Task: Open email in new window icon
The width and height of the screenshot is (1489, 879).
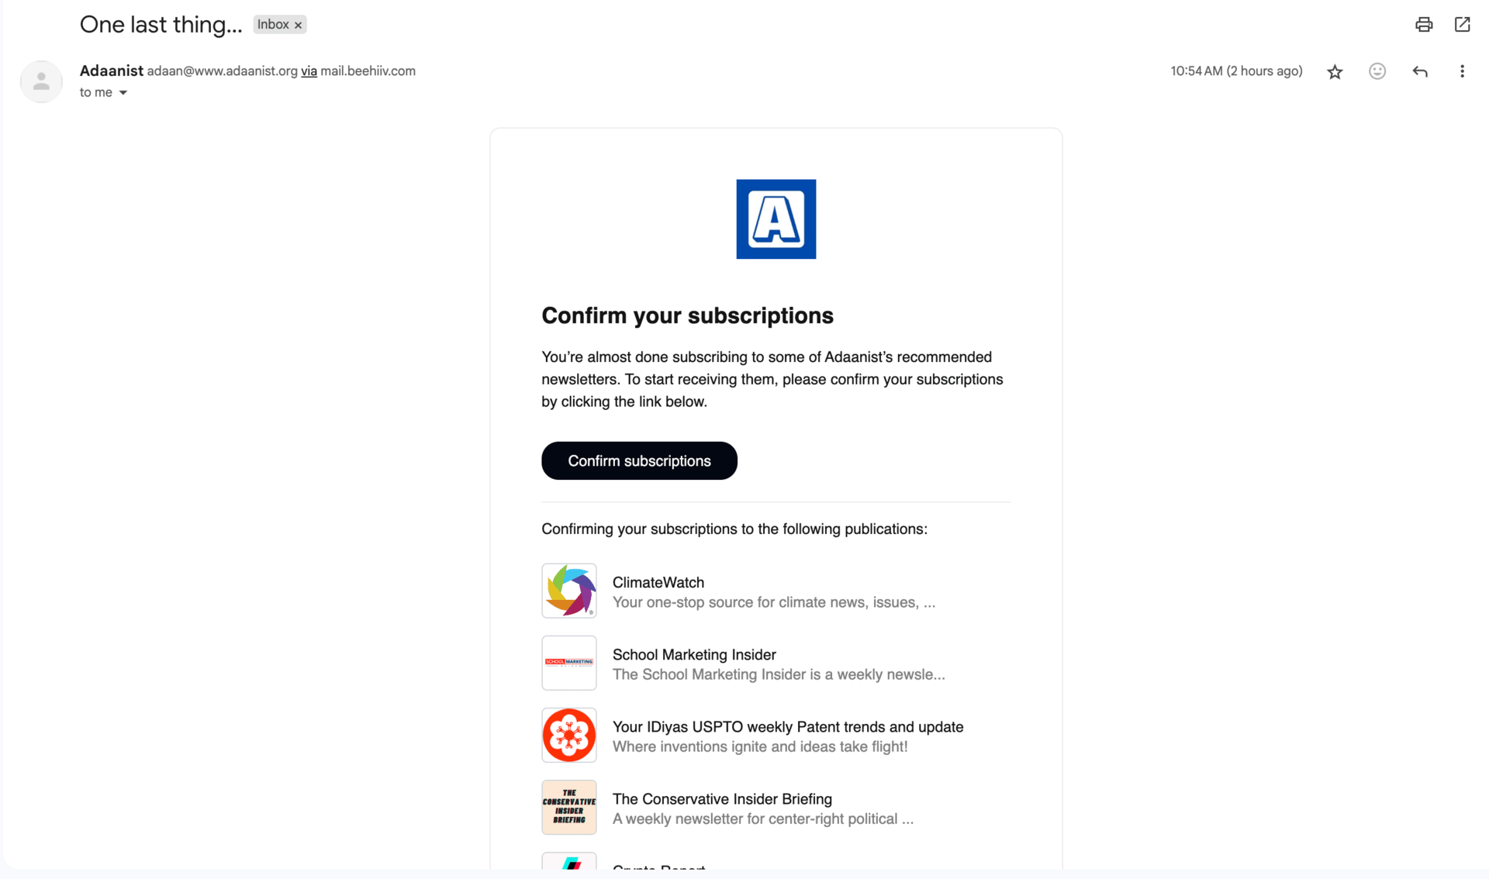Action: (x=1463, y=25)
